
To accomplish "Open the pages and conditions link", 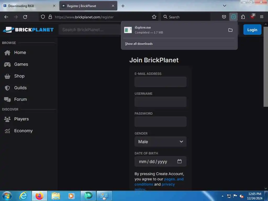I will (159, 182).
